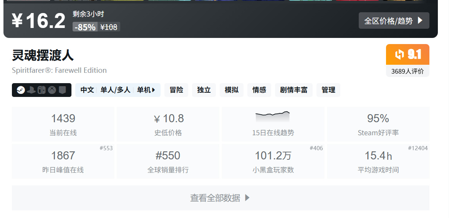The image size is (449, 218).
Task: Click the 剩余3小时 time remaining text
Action: [88, 14]
